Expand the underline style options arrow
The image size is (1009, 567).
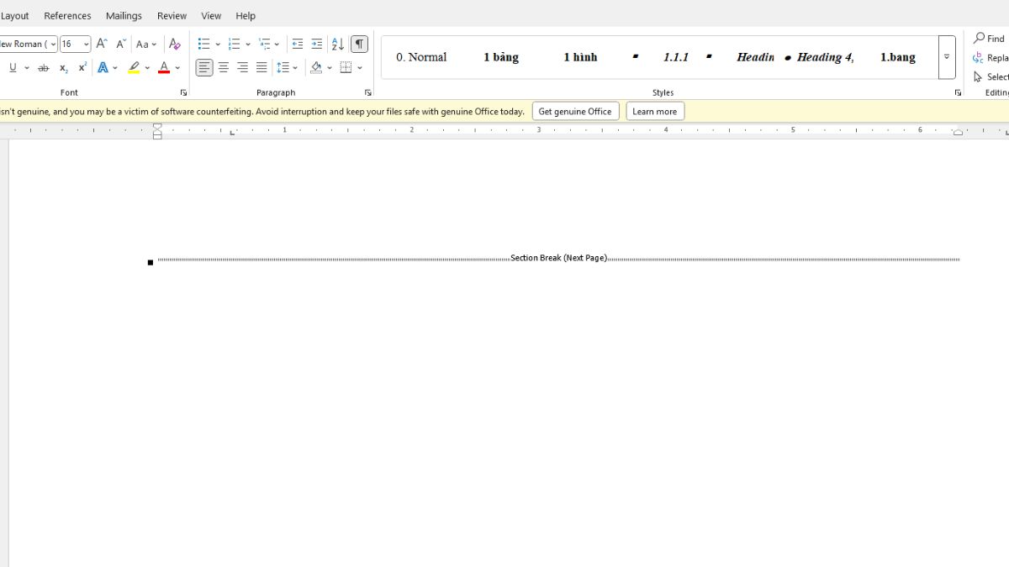click(27, 67)
